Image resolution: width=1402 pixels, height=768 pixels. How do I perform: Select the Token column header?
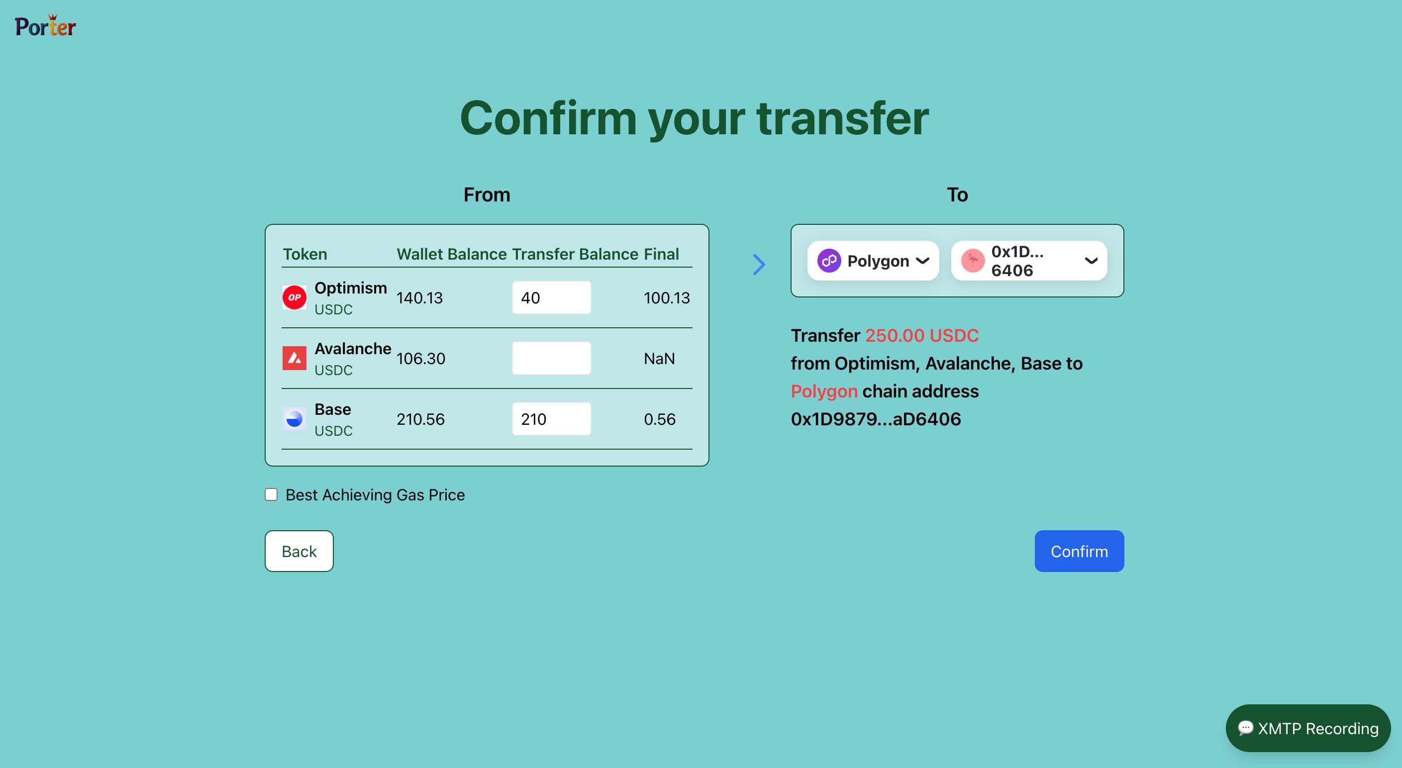[304, 253]
